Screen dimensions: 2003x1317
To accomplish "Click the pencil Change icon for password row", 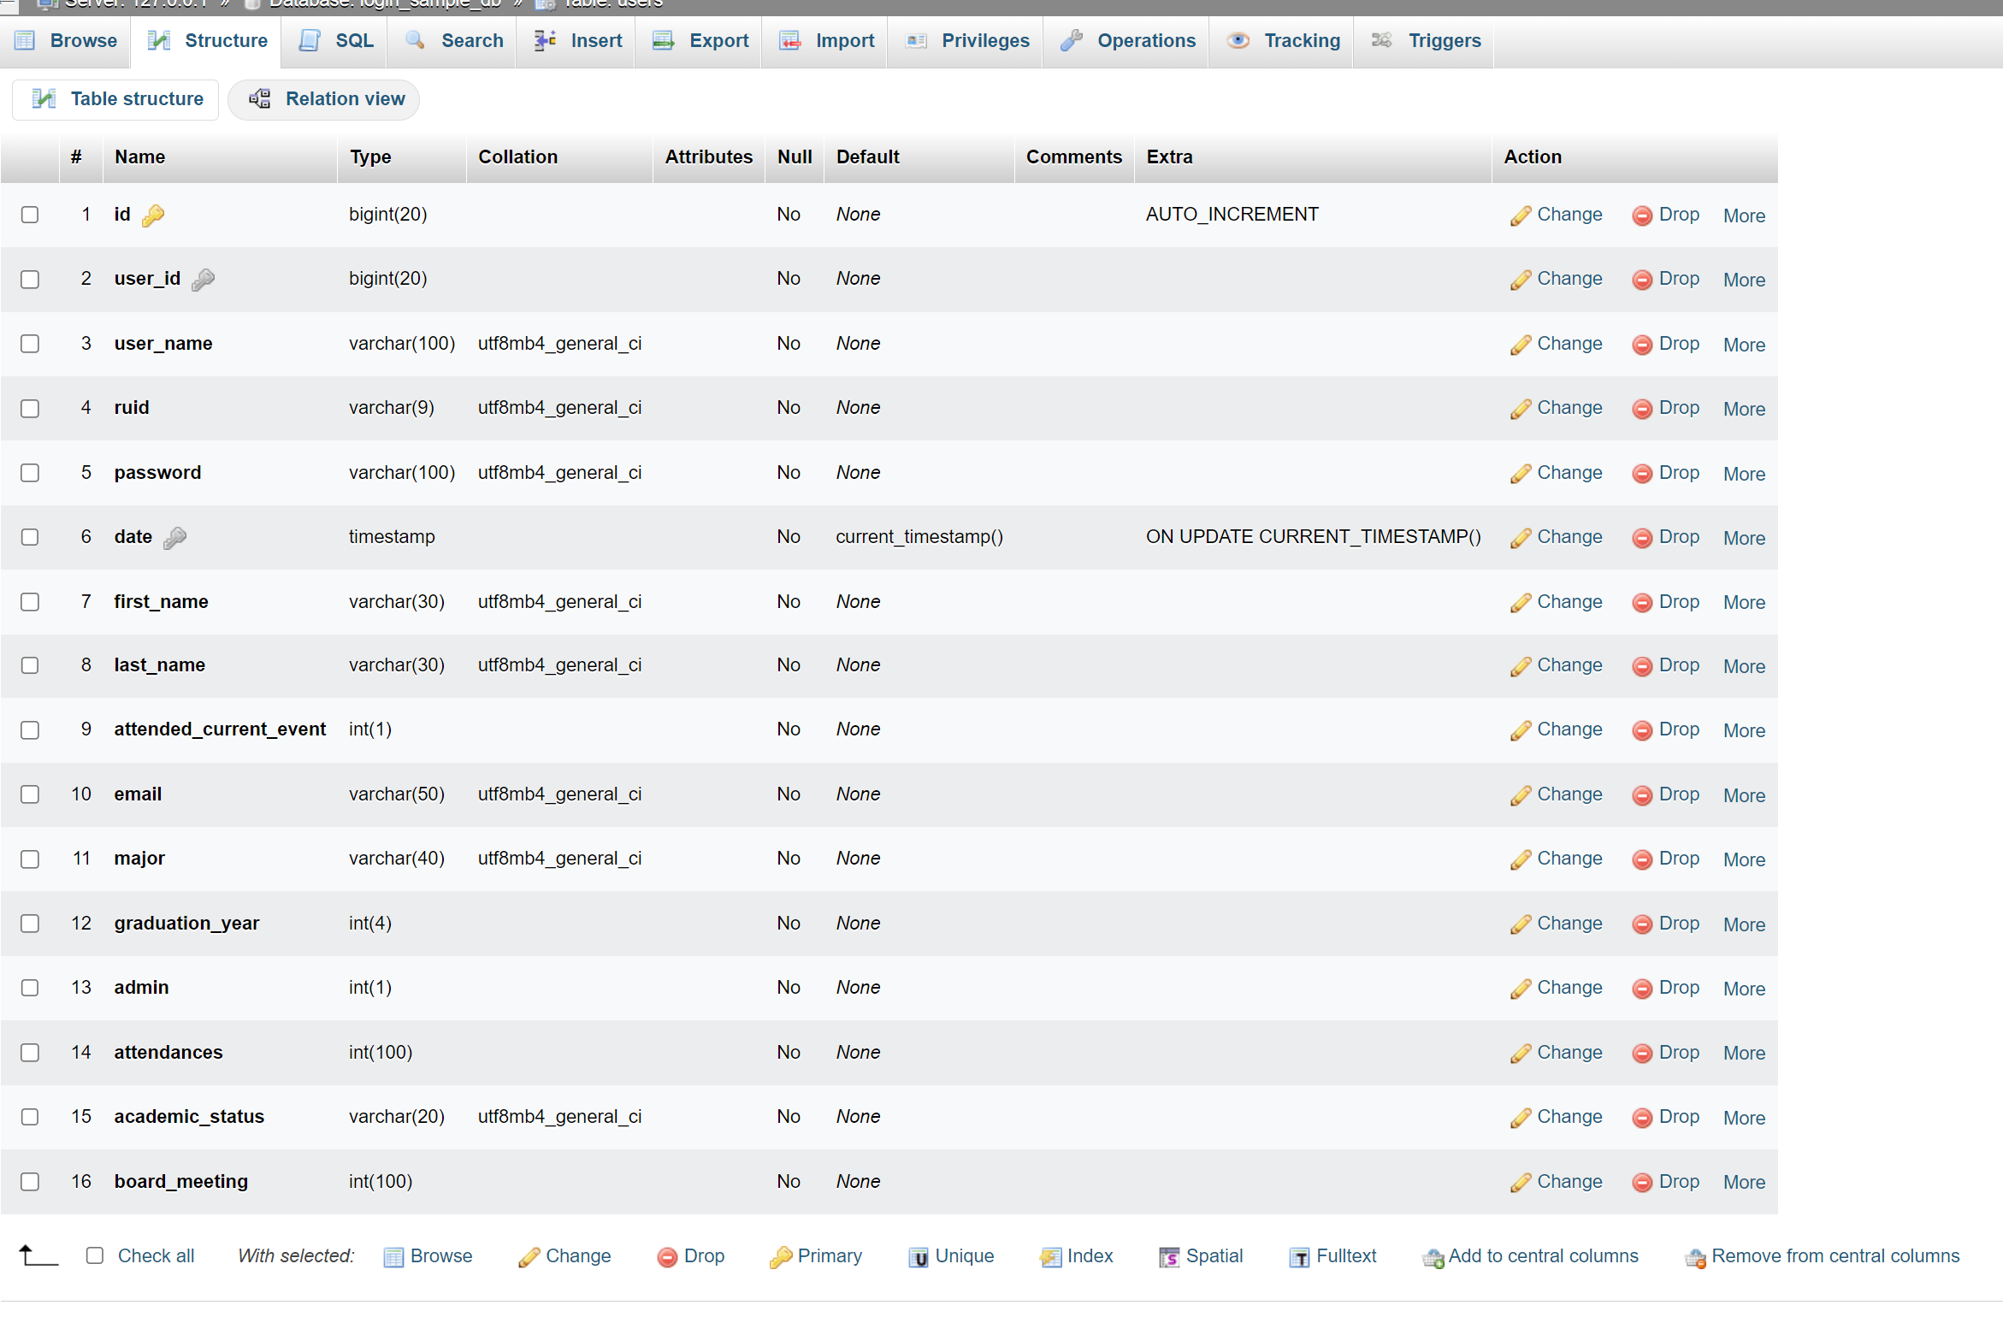I will [1520, 474].
